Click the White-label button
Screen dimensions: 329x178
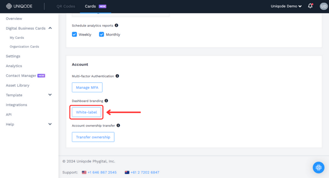coord(86,112)
